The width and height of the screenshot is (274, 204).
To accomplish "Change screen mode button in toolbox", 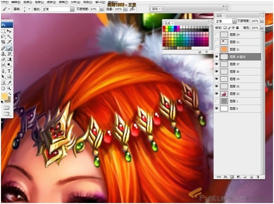I will 7,114.
